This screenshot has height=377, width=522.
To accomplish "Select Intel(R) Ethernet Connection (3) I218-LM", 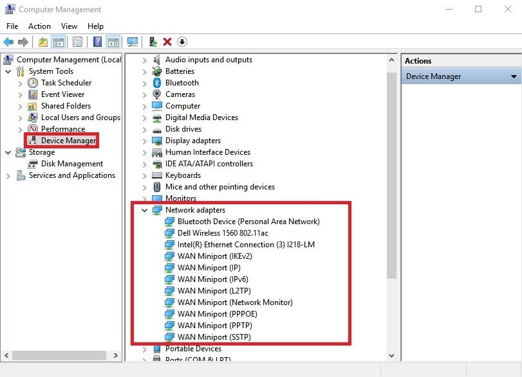I will (246, 245).
